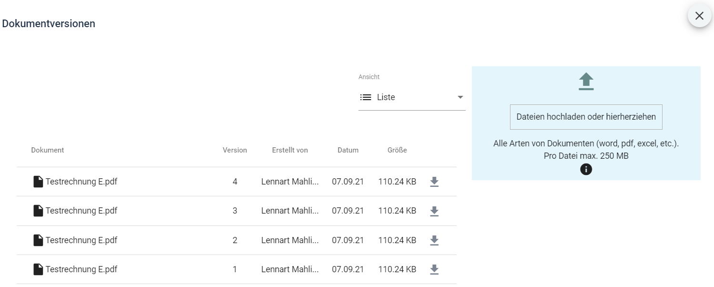Click the list icon in Ansicht selector
714x287 pixels.
366,97
